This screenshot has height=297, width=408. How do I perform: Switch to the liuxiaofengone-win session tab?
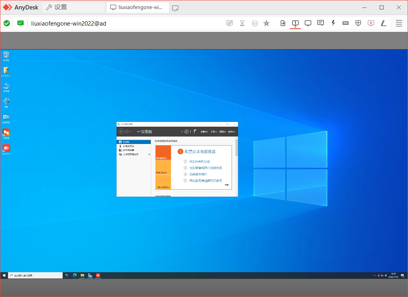point(137,7)
